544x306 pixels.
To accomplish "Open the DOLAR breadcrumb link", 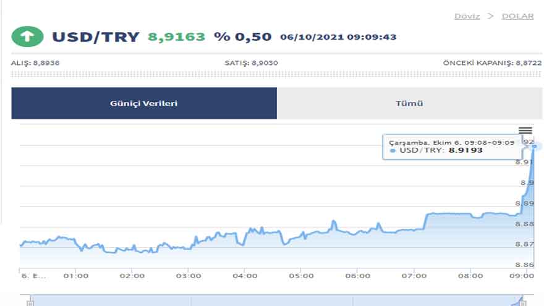I will pos(517,16).
